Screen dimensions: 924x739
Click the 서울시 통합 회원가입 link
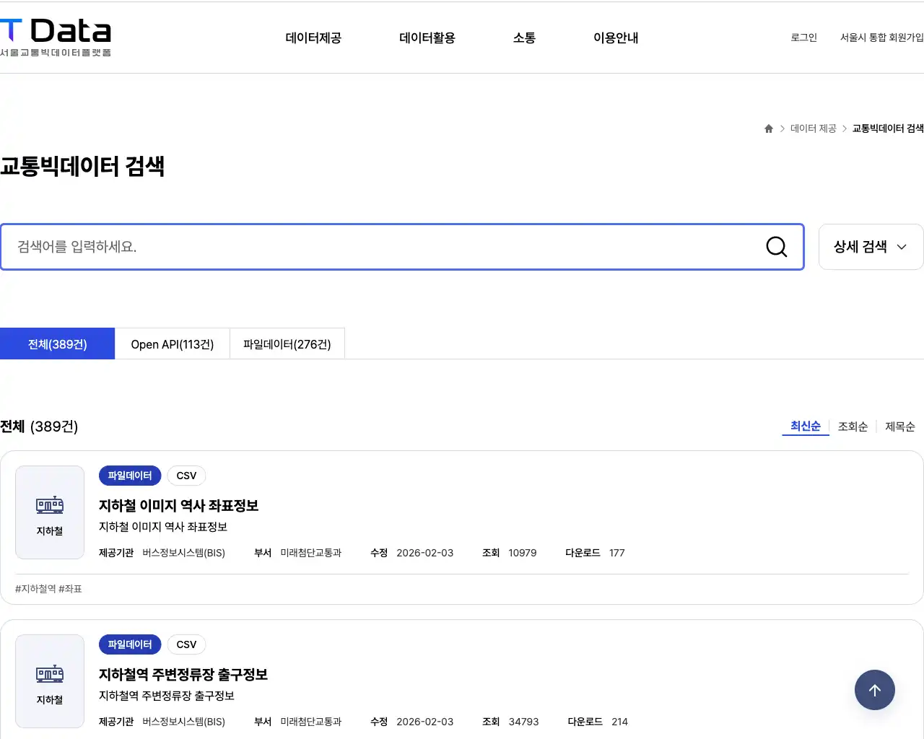coord(881,38)
